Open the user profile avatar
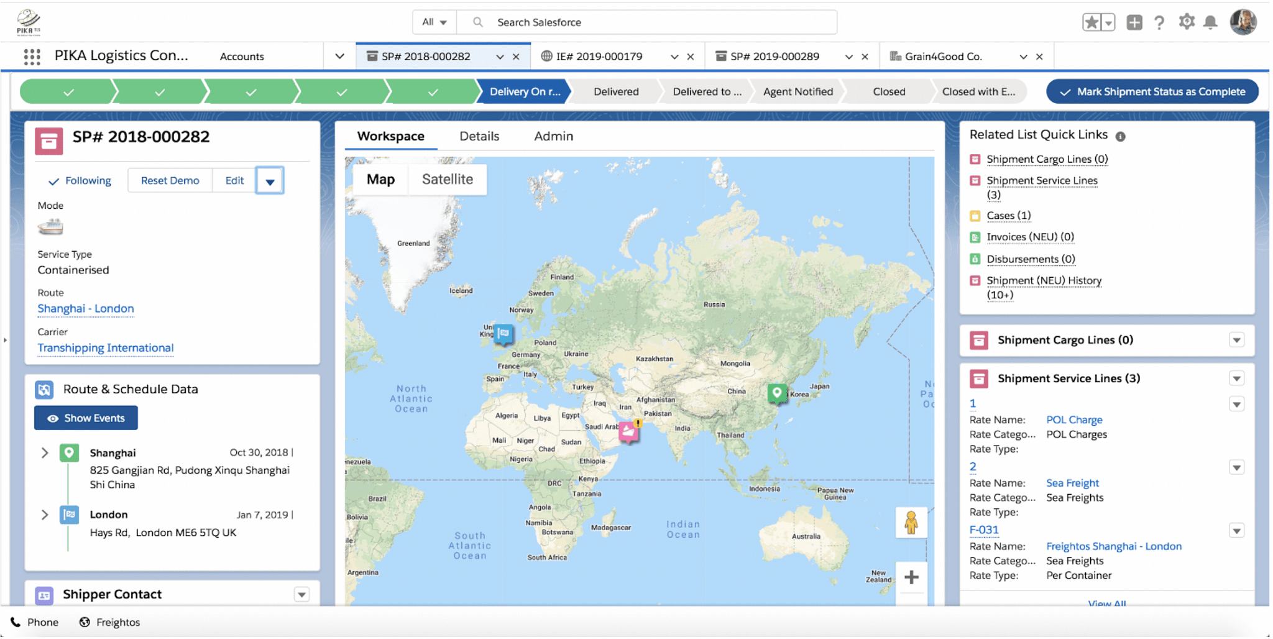Screen dimensions: 1273x639 click(1244, 22)
